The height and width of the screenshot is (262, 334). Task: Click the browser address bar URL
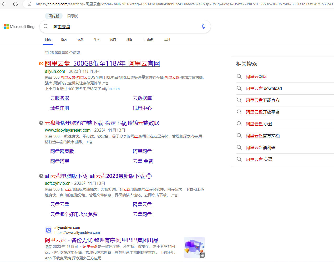[184, 4]
